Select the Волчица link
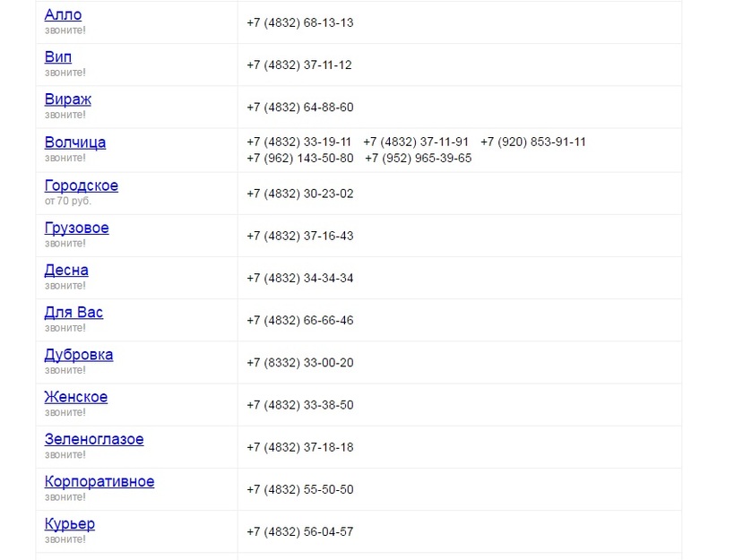Image resolution: width=735 pixels, height=560 pixels. [75, 142]
